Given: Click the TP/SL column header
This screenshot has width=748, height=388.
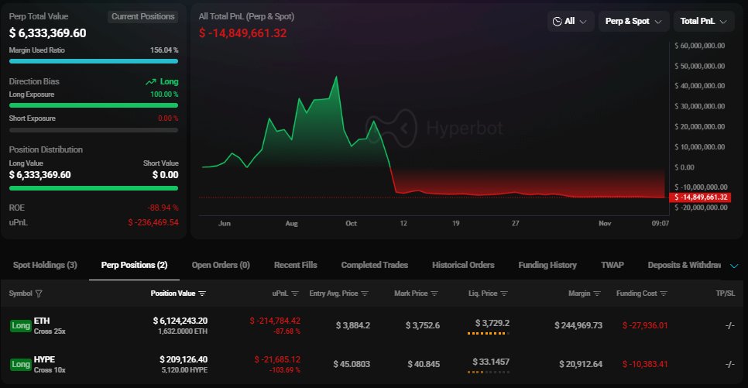Looking at the screenshot, I should (x=725, y=294).
